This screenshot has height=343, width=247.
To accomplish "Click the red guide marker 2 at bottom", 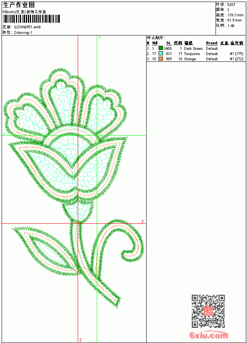I will point(80,340).
